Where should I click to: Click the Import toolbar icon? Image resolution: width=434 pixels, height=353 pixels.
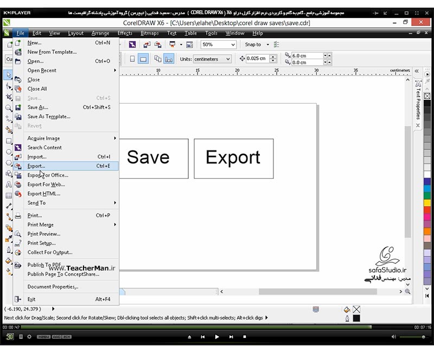tap(146, 45)
